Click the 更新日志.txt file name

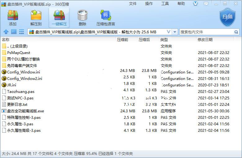[17, 105]
